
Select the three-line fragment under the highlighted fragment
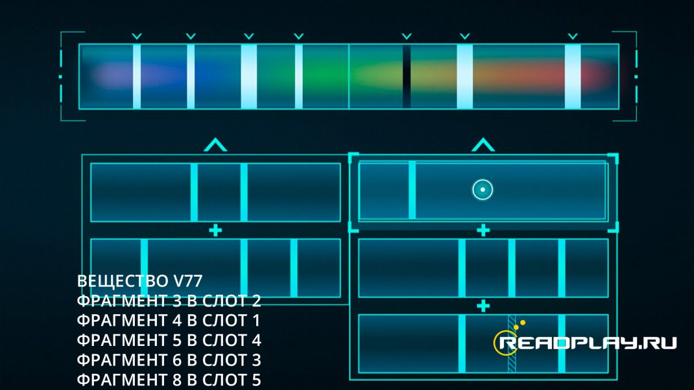483,268
